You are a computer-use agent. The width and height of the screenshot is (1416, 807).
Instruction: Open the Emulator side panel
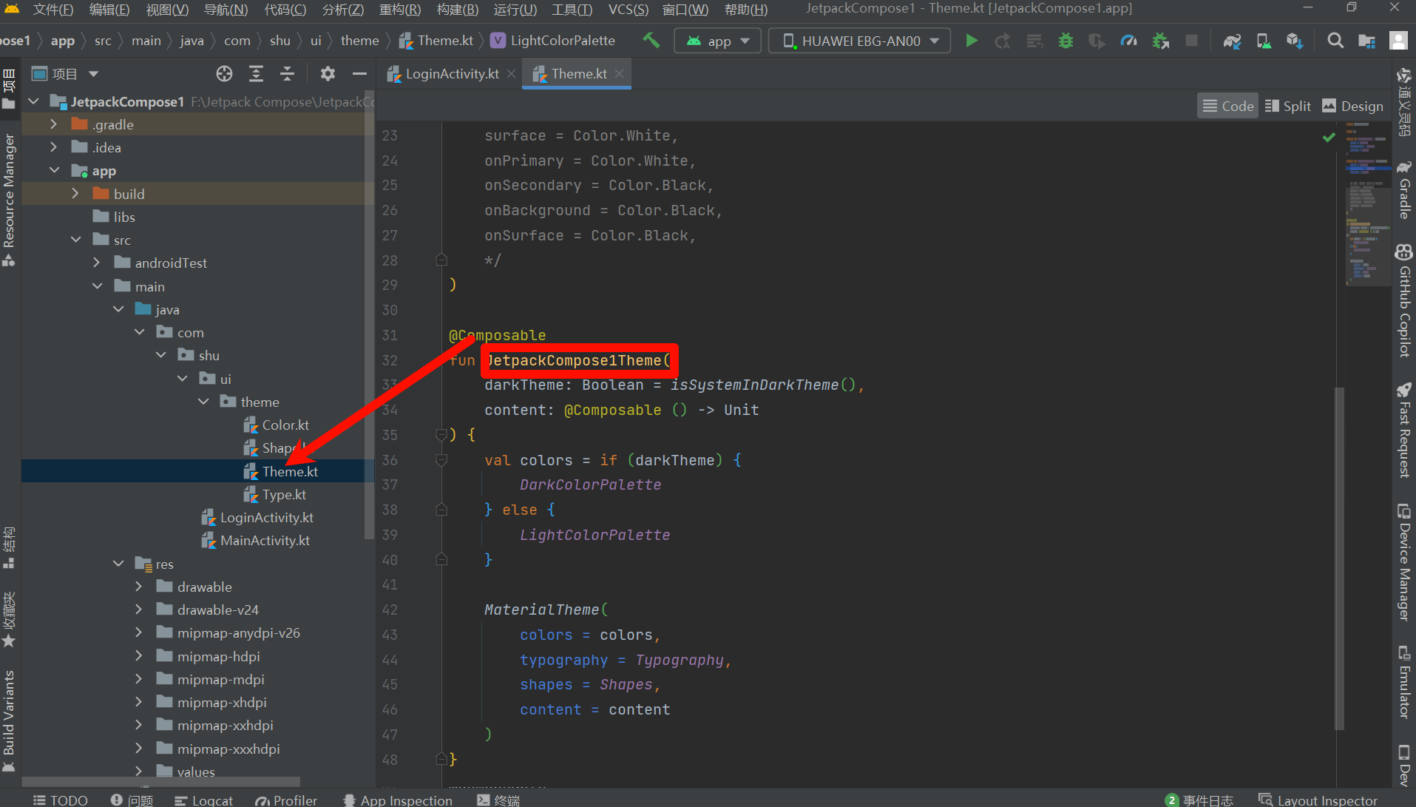click(x=1404, y=682)
